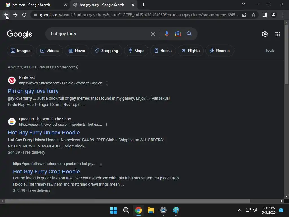Start voice search with the microphone

(167, 34)
